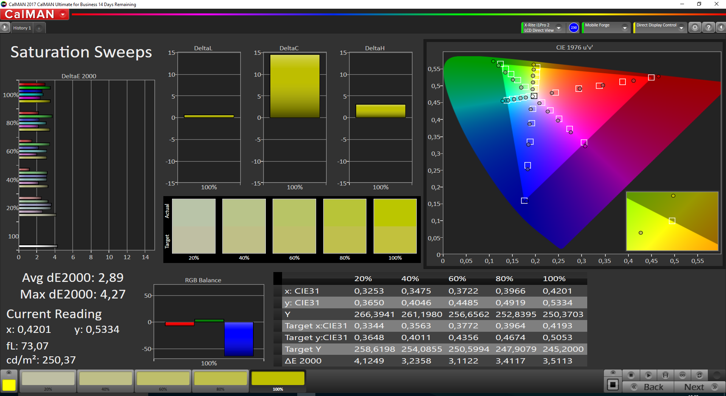Click the Target x:CIE31 row label

point(316,326)
